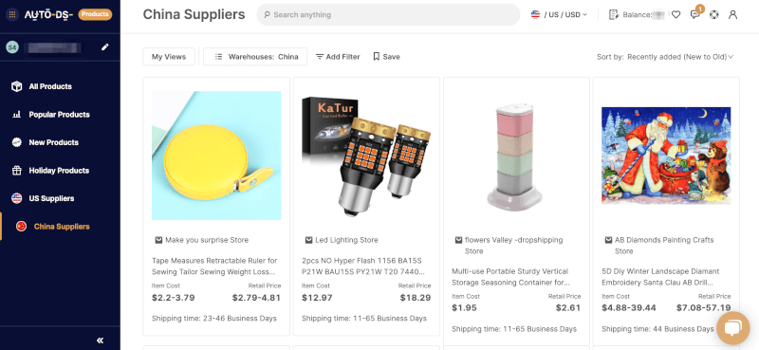The image size is (759, 350).
Task: Open the apps grid icon beside AutoDS logo
Action: [x=12, y=14]
